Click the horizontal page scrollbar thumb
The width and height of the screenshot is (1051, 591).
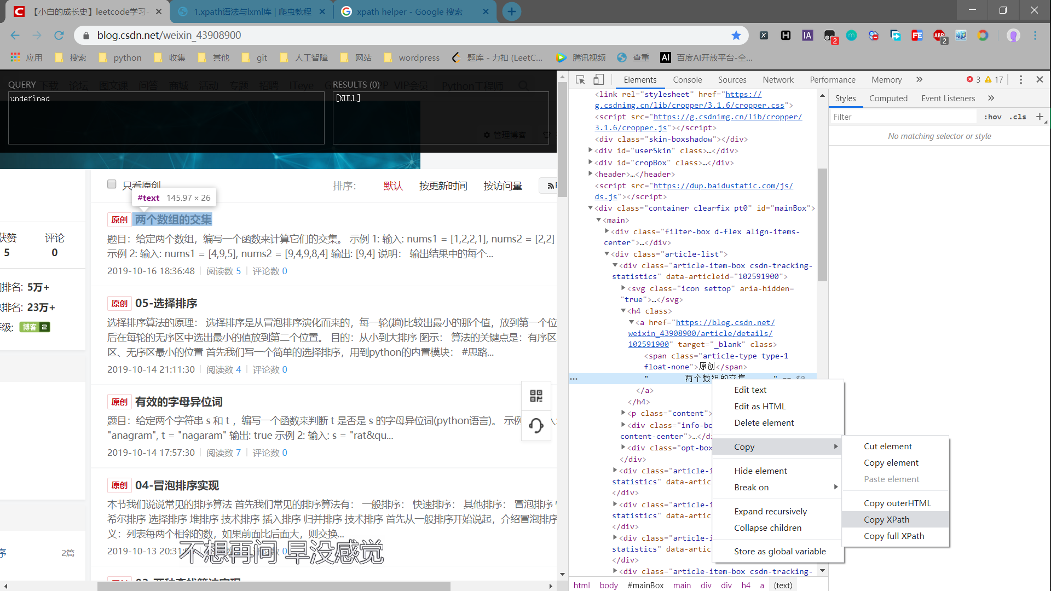pyautogui.click(x=274, y=586)
